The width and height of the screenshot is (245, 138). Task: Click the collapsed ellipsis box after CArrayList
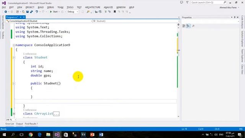point(56,114)
